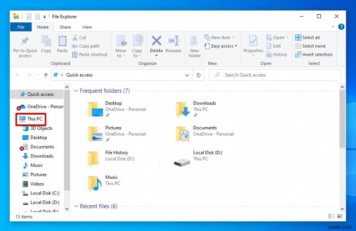Open the New item dropdown
The image size is (356, 231).
(219, 37)
